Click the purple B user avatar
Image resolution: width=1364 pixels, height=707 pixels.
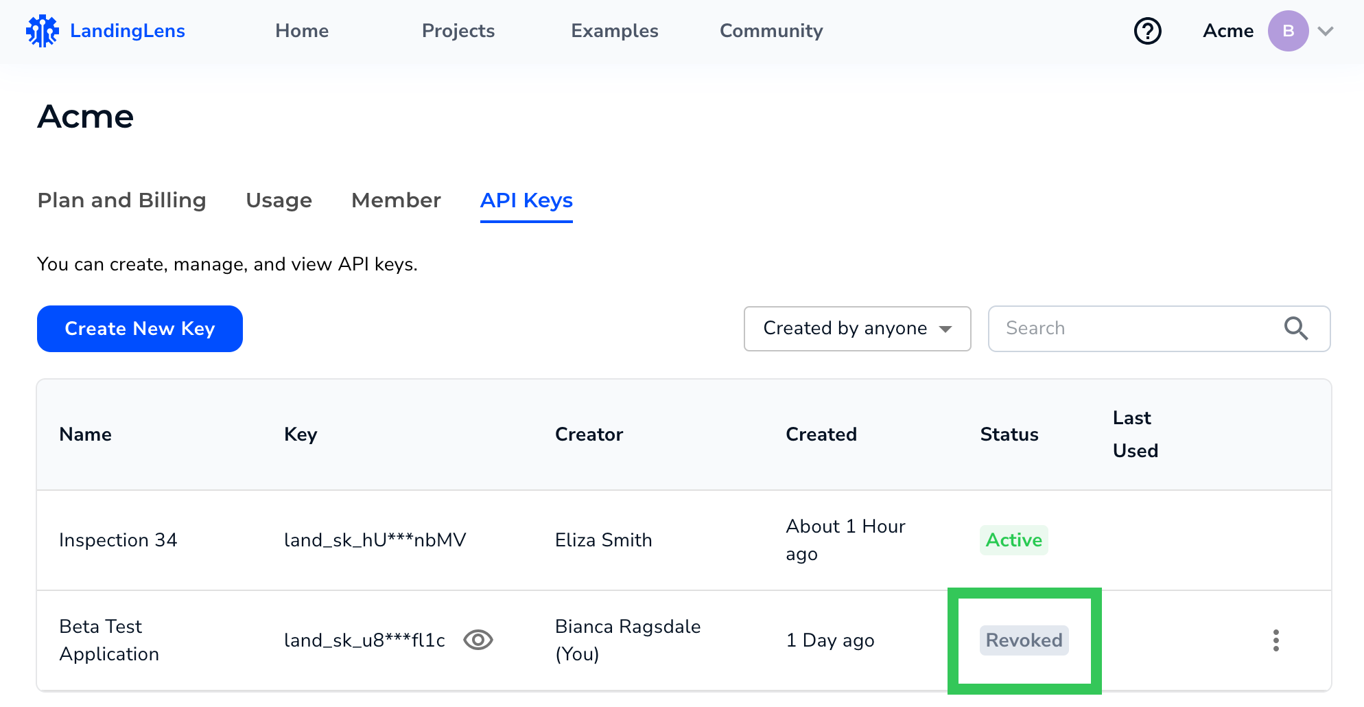1288,31
